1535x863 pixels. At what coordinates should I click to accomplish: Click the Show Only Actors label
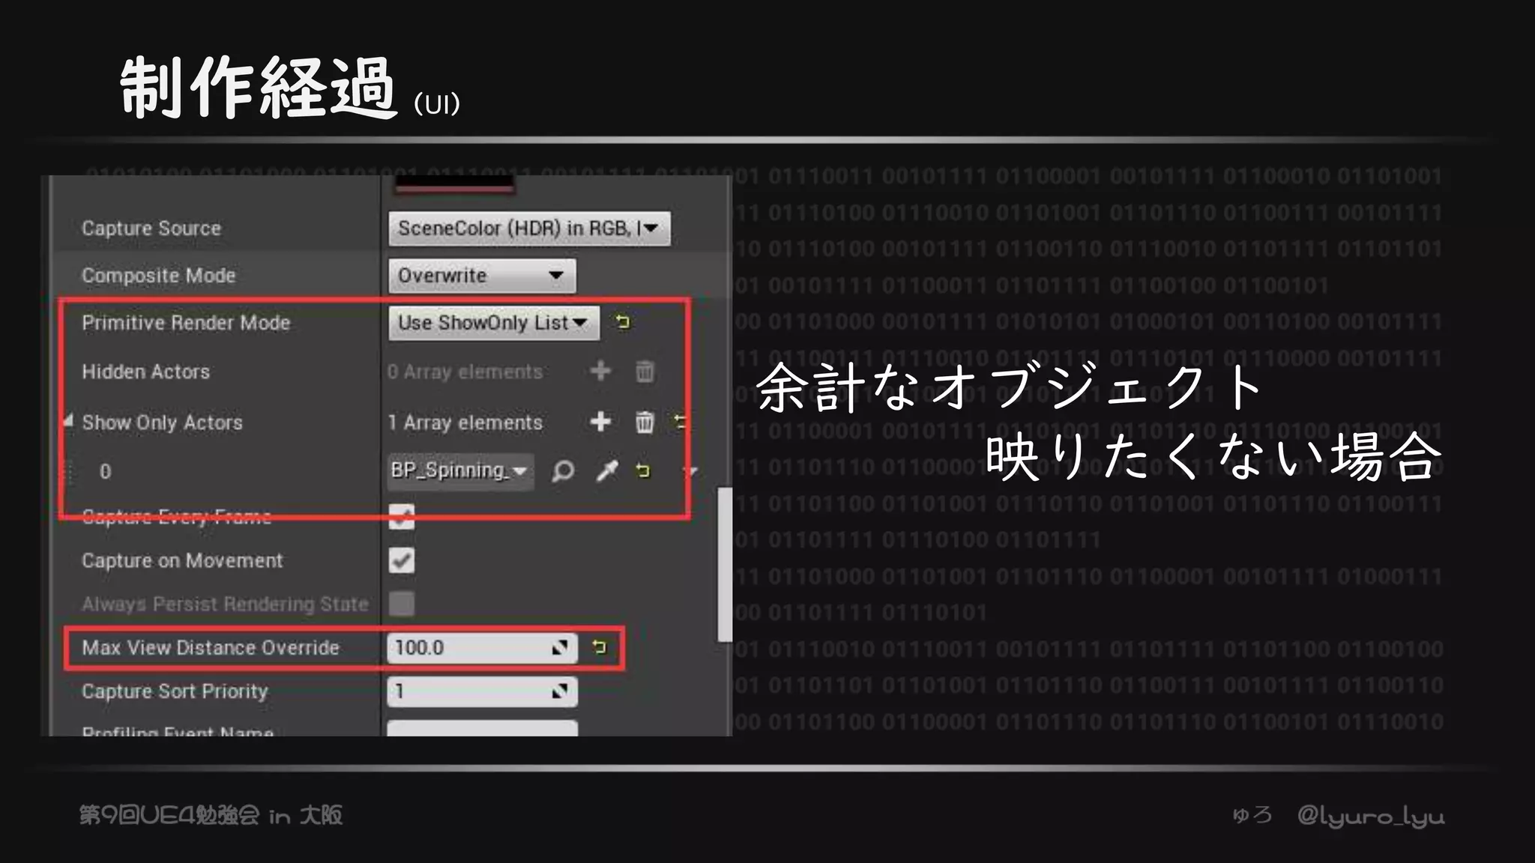162,423
